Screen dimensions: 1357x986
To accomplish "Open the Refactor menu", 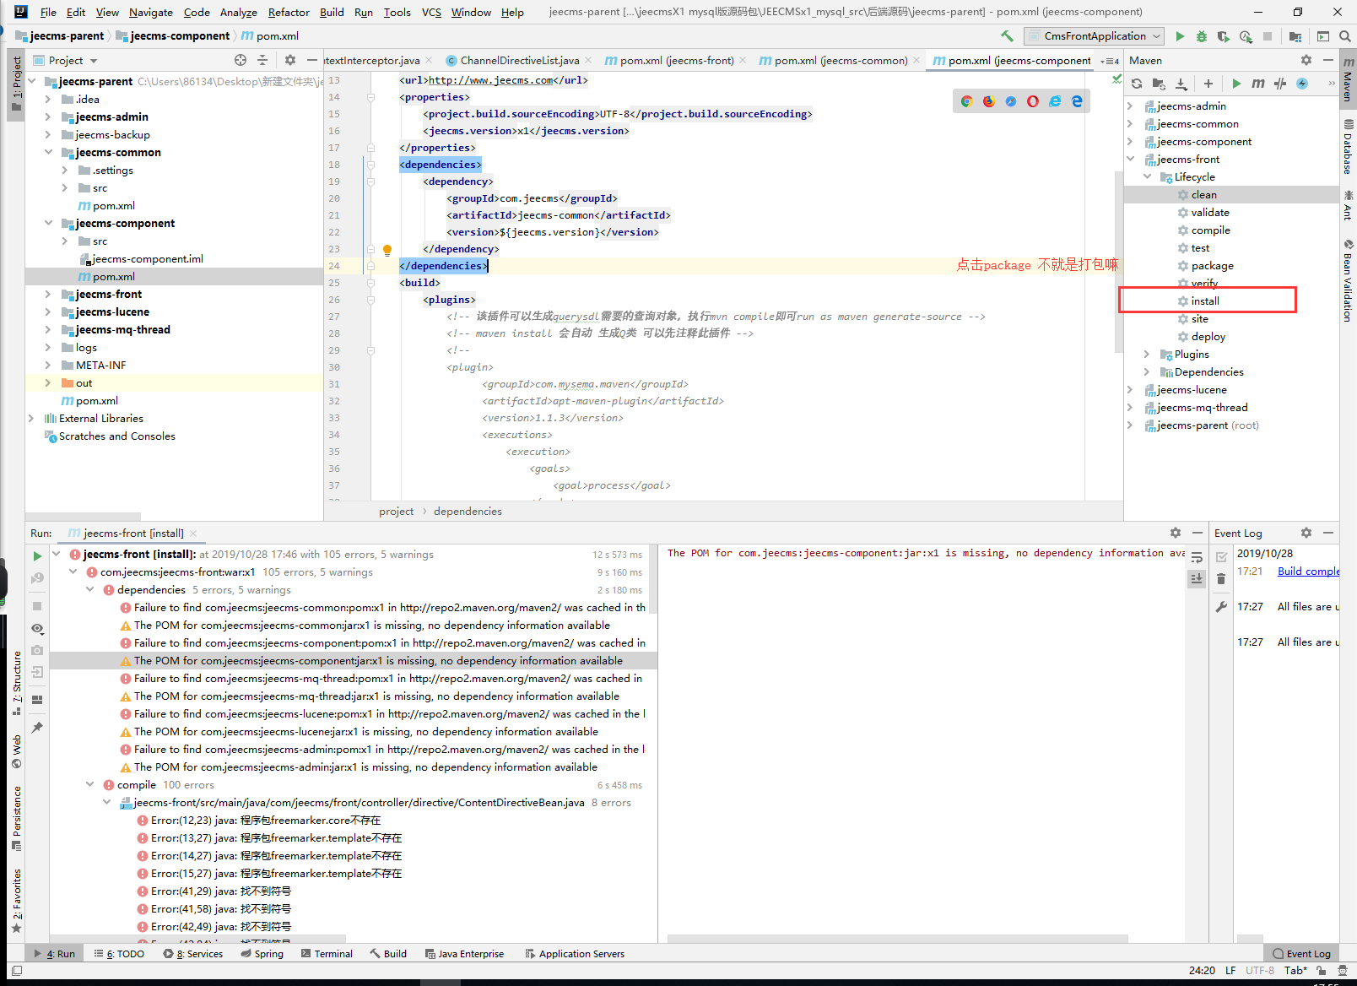I will (x=289, y=12).
